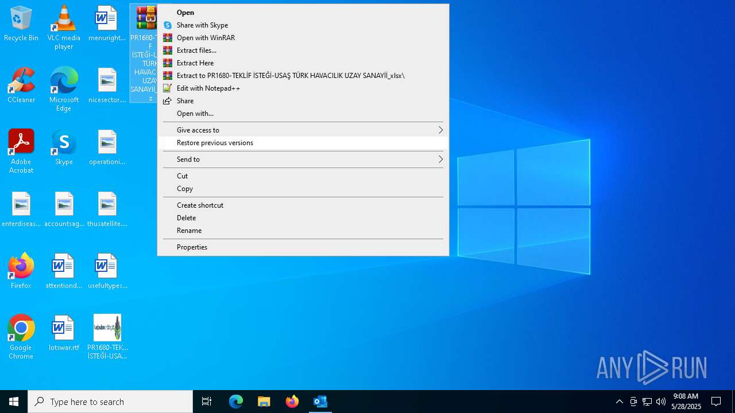Select the menuright Word document icon
735x413 pixels.
107,24
